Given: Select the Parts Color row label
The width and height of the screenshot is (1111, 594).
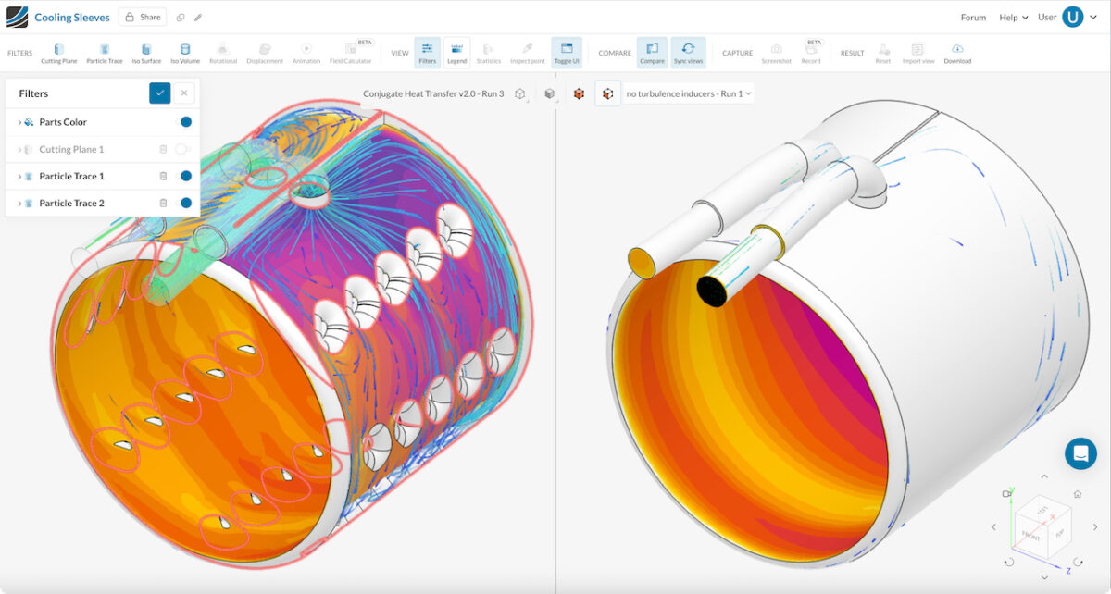Looking at the screenshot, I should (63, 122).
